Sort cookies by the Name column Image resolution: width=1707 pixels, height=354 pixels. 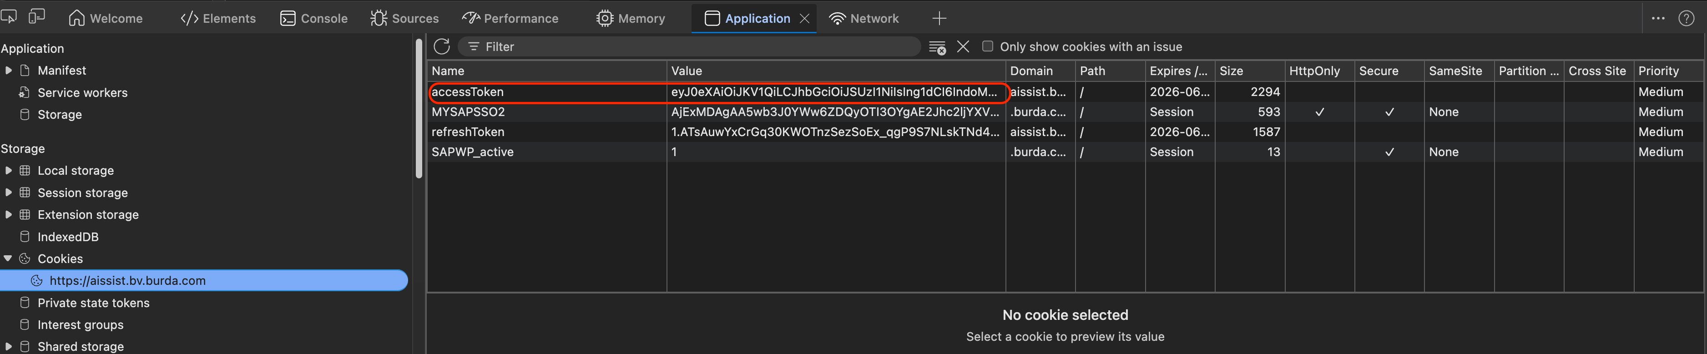pyautogui.click(x=547, y=71)
